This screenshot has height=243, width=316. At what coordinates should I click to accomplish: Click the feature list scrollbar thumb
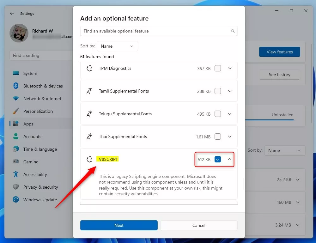[244, 184]
